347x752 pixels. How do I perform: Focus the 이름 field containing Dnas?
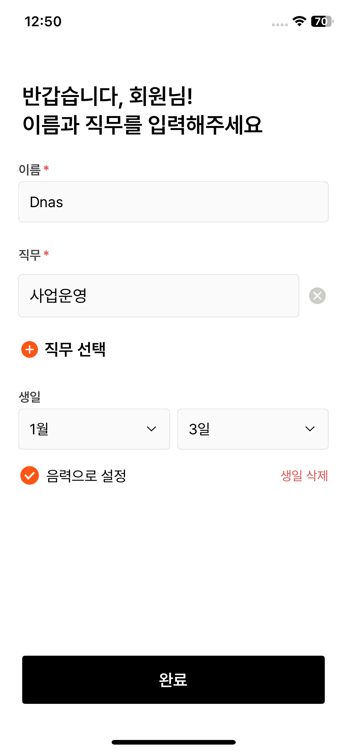coord(173,202)
